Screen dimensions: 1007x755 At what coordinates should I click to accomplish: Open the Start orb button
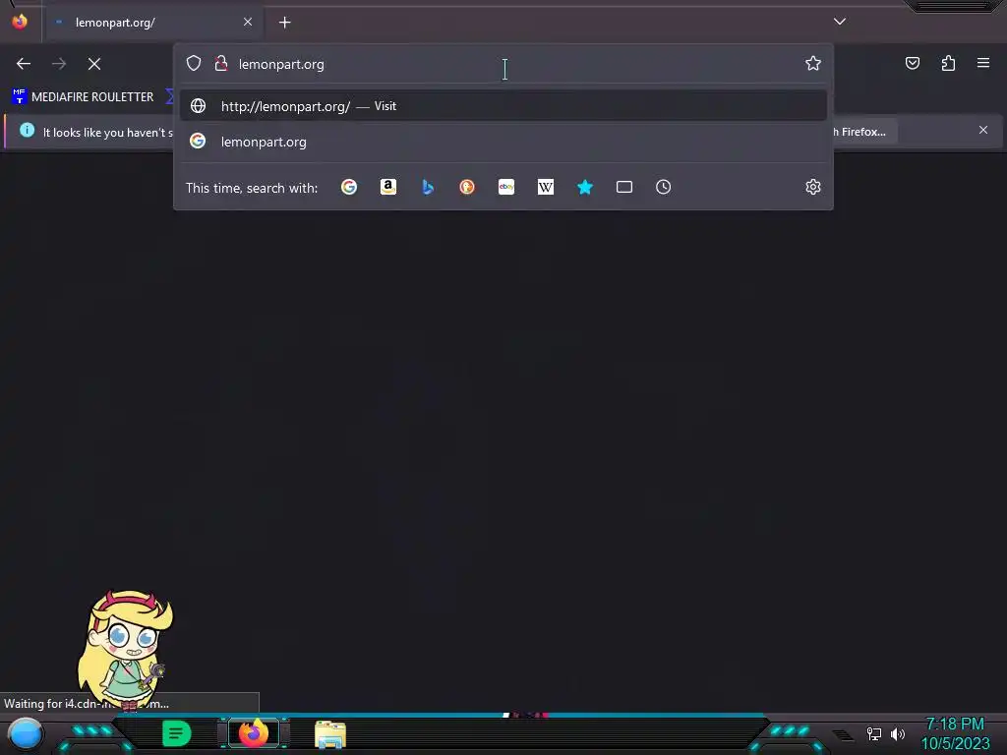[x=26, y=734]
